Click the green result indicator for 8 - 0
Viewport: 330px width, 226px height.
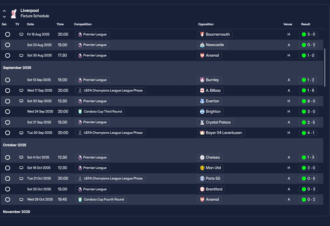(304, 101)
